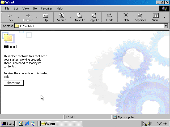Click My Computer zone in status bar
170x127 pixels.
(x=141, y=117)
